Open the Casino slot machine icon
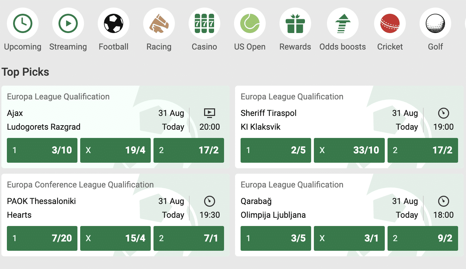The width and height of the screenshot is (466, 269). (204, 23)
